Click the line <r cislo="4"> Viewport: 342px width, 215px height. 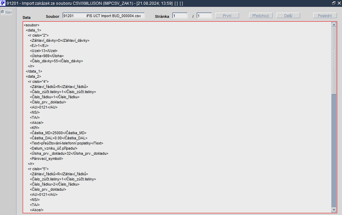38,81
